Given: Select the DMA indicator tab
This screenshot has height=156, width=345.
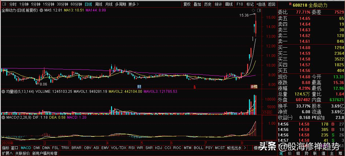Looking at the screenshot, I should pyautogui.click(x=46, y=148).
